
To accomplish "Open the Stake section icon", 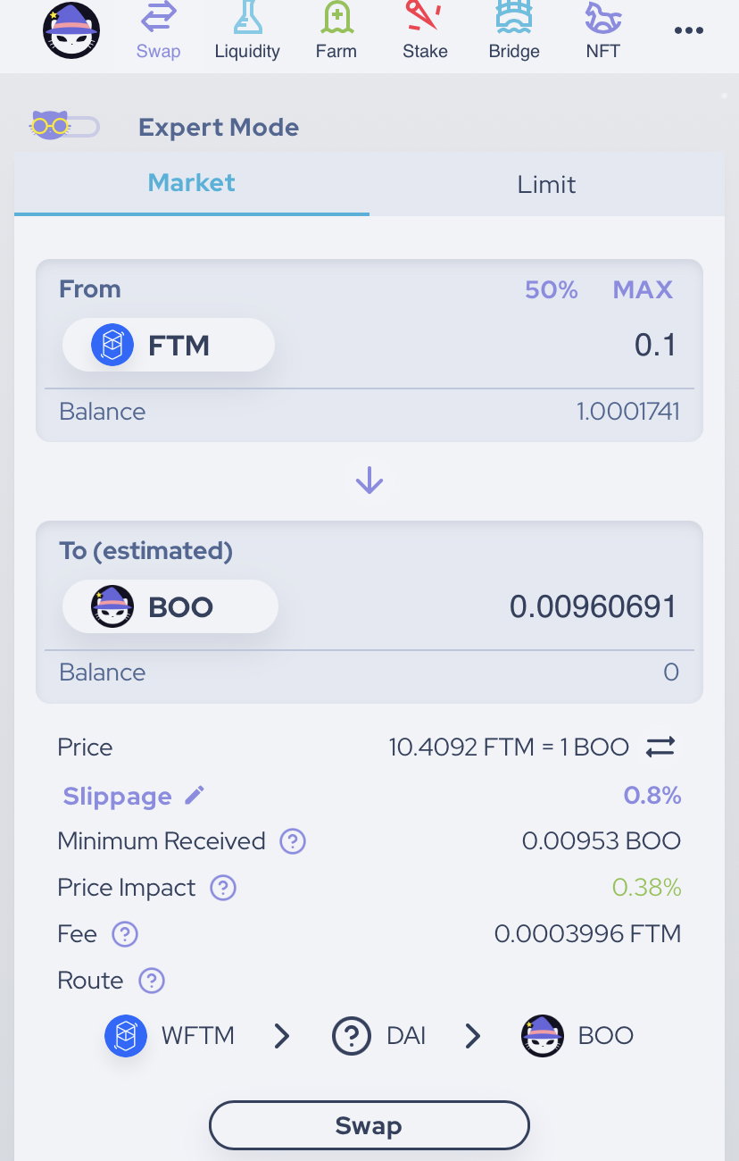I will point(425,18).
